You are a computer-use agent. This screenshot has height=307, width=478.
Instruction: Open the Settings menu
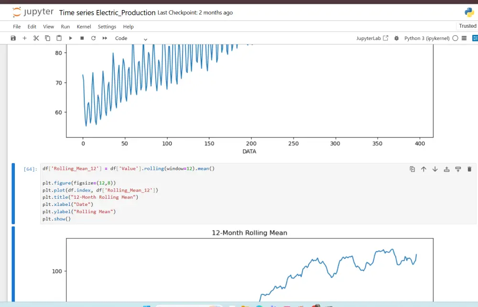click(107, 27)
